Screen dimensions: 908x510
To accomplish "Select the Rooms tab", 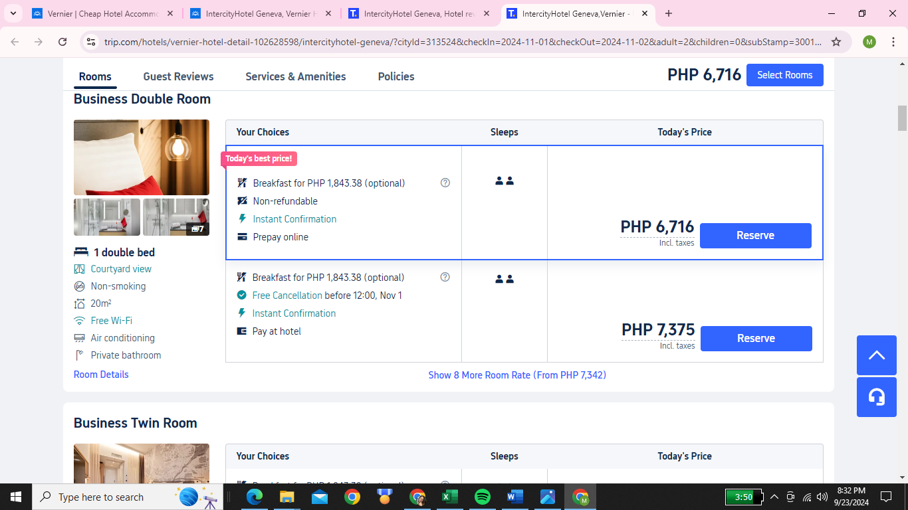I will (x=95, y=76).
